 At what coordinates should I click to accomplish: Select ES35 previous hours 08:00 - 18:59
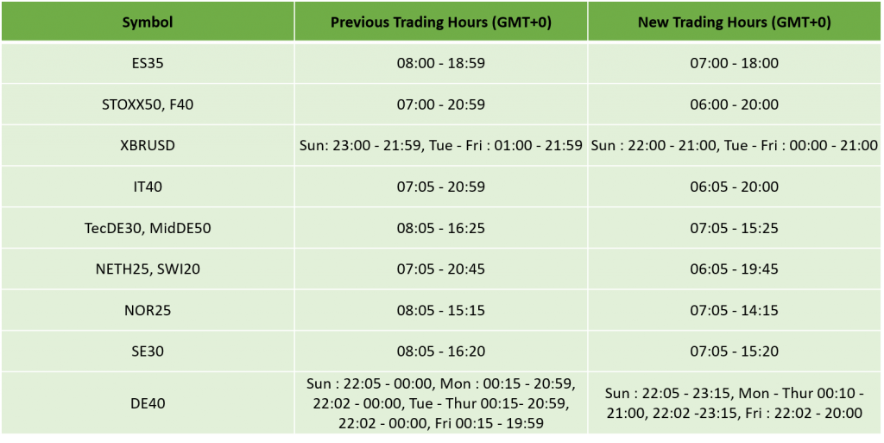click(441, 63)
